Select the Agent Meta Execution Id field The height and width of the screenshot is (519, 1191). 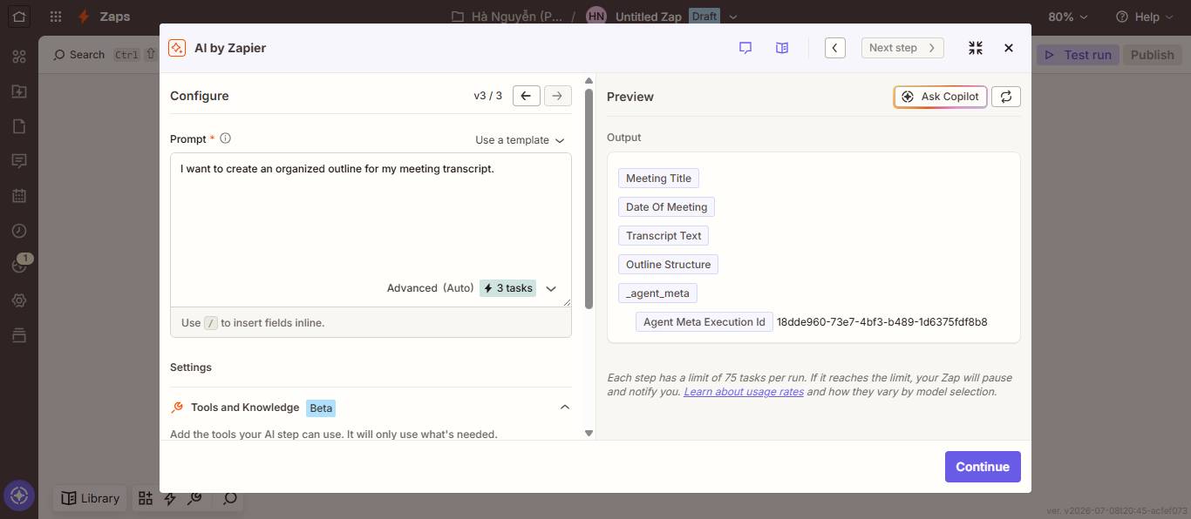coord(704,322)
